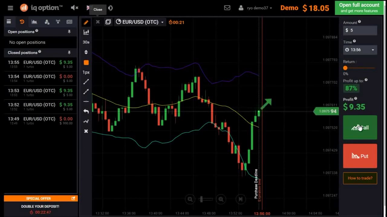387x217 pixels.
Task: Show help for Closed positions
Action: [40, 52]
